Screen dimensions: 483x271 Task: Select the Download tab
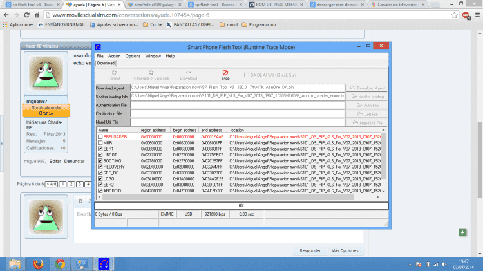[x=106, y=63]
